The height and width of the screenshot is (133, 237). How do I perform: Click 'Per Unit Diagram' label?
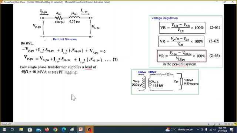click(65, 39)
